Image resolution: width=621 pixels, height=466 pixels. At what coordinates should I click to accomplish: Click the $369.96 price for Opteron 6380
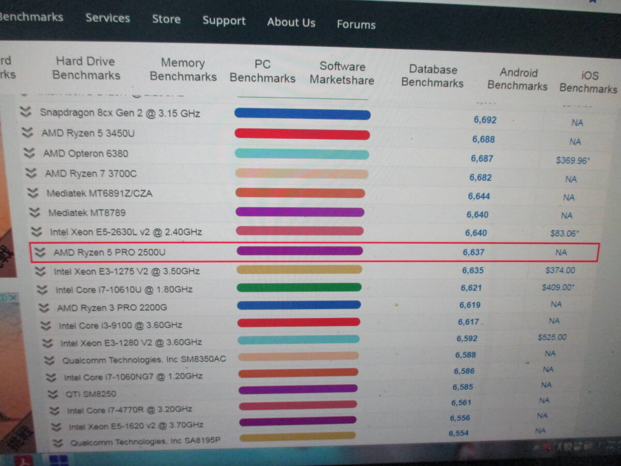point(573,161)
